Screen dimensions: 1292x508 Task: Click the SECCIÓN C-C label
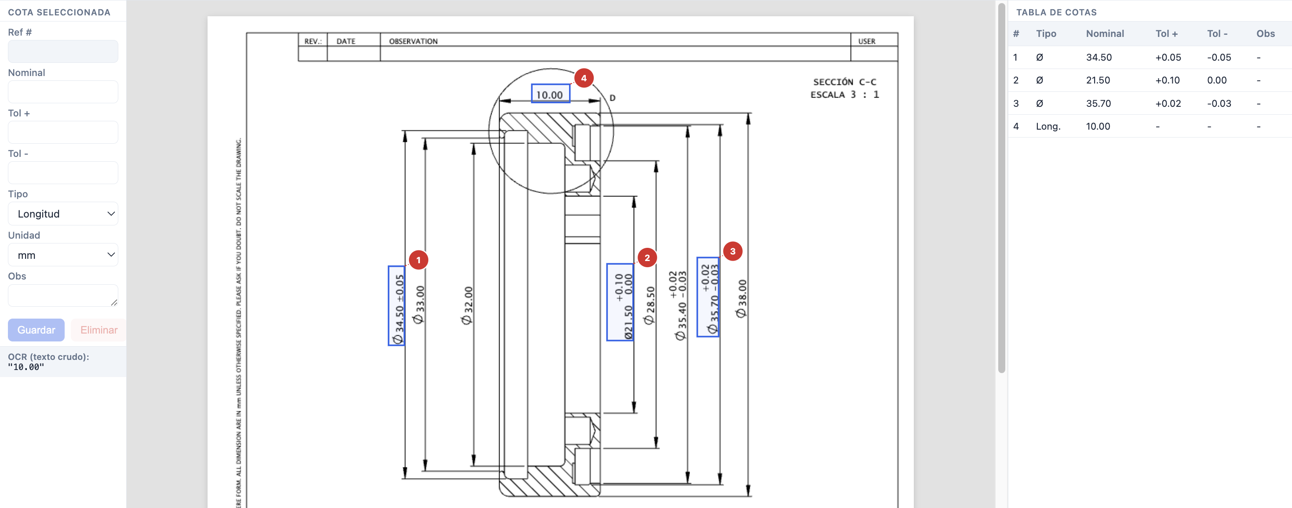coord(845,82)
